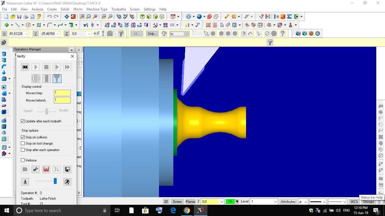
Task: Open the status bar Z depth dropdown
Action: click(222, 202)
